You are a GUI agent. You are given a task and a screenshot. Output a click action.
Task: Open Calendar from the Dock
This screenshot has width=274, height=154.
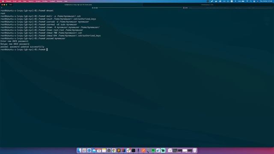tap(99, 150)
